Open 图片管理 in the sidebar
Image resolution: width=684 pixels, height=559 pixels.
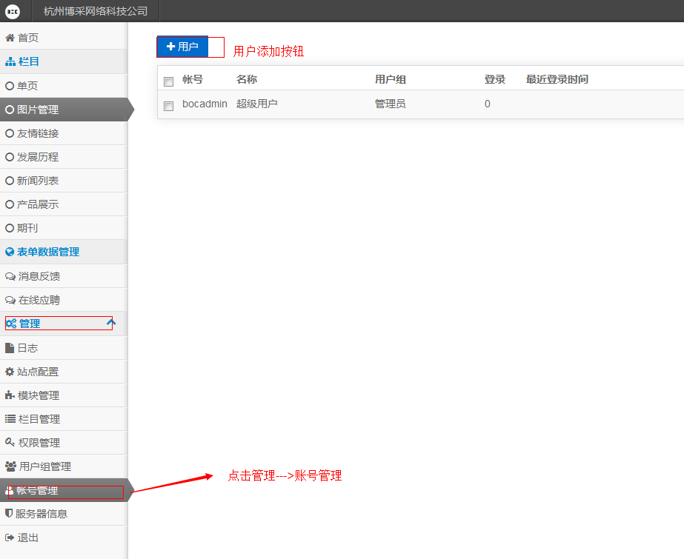coord(38,110)
